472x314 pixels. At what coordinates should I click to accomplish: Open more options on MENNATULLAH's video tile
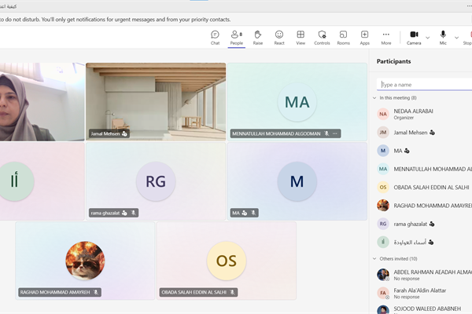click(335, 133)
